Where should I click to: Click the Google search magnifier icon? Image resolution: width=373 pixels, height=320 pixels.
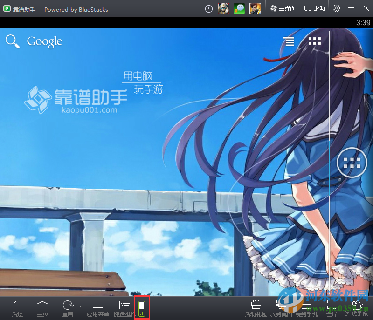(x=13, y=41)
